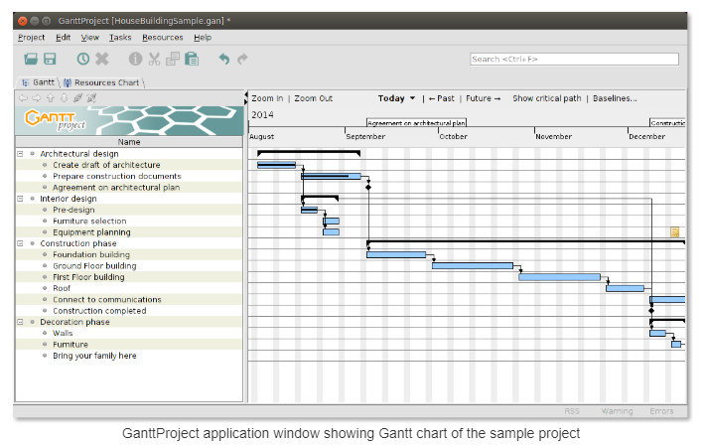The width and height of the screenshot is (705, 448).
Task: Collapse the Interior design task group
Action: tap(20, 199)
